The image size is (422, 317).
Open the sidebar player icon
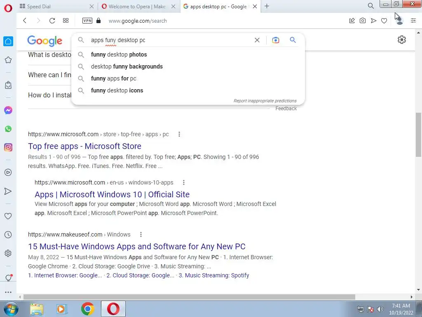pos(8,173)
